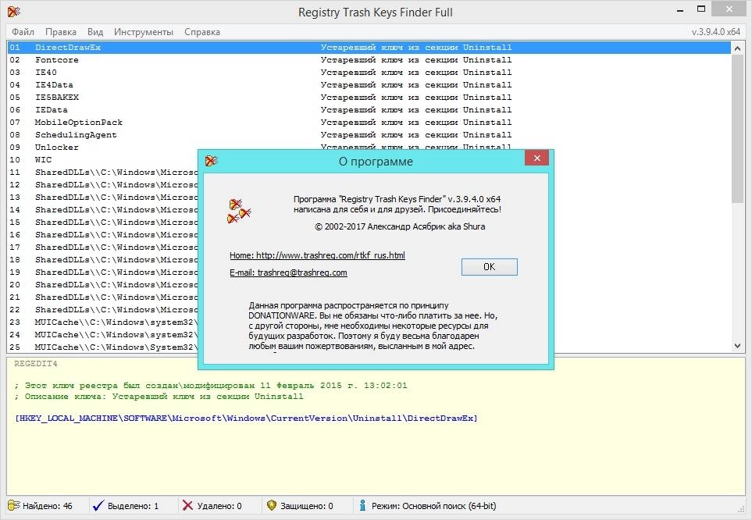Open the Справка menu
Viewport: 752px width, 520px height.
tap(202, 32)
